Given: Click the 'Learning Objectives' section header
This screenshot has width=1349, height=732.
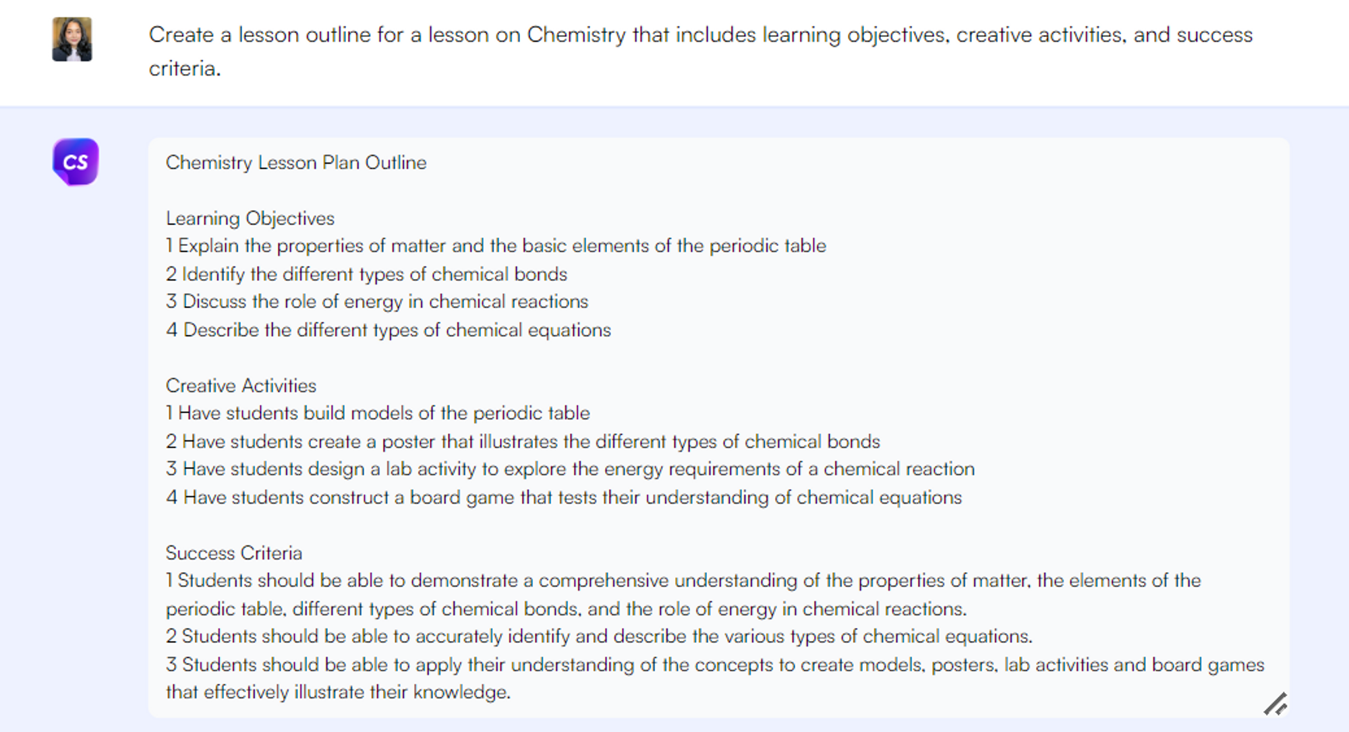Looking at the screenshot, I should [250, 218].
